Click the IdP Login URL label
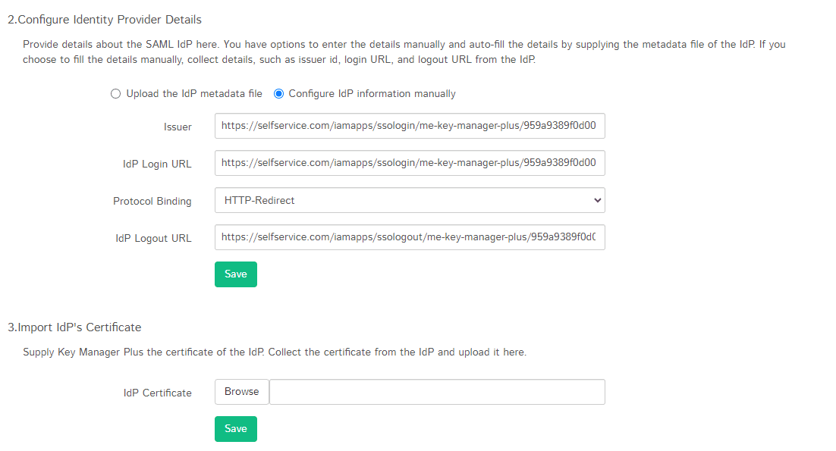 [x=157, y=164]
